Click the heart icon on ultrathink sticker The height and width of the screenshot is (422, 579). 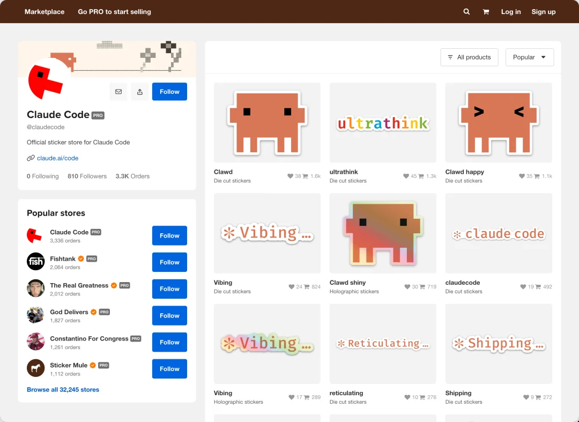[x=406, y=176]
